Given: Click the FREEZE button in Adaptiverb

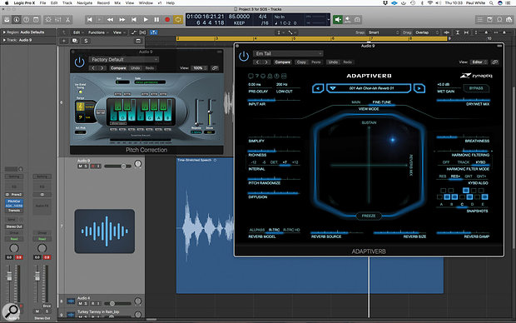Looking at the screenshot, I should [x=369, y=216].
